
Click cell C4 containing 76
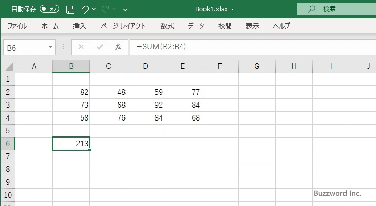[108, 118]
